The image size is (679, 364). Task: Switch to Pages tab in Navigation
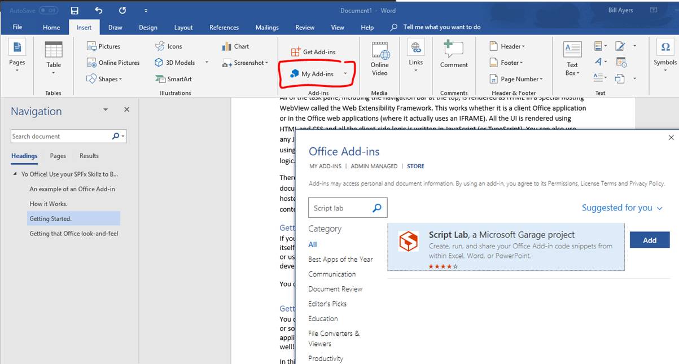58,156
